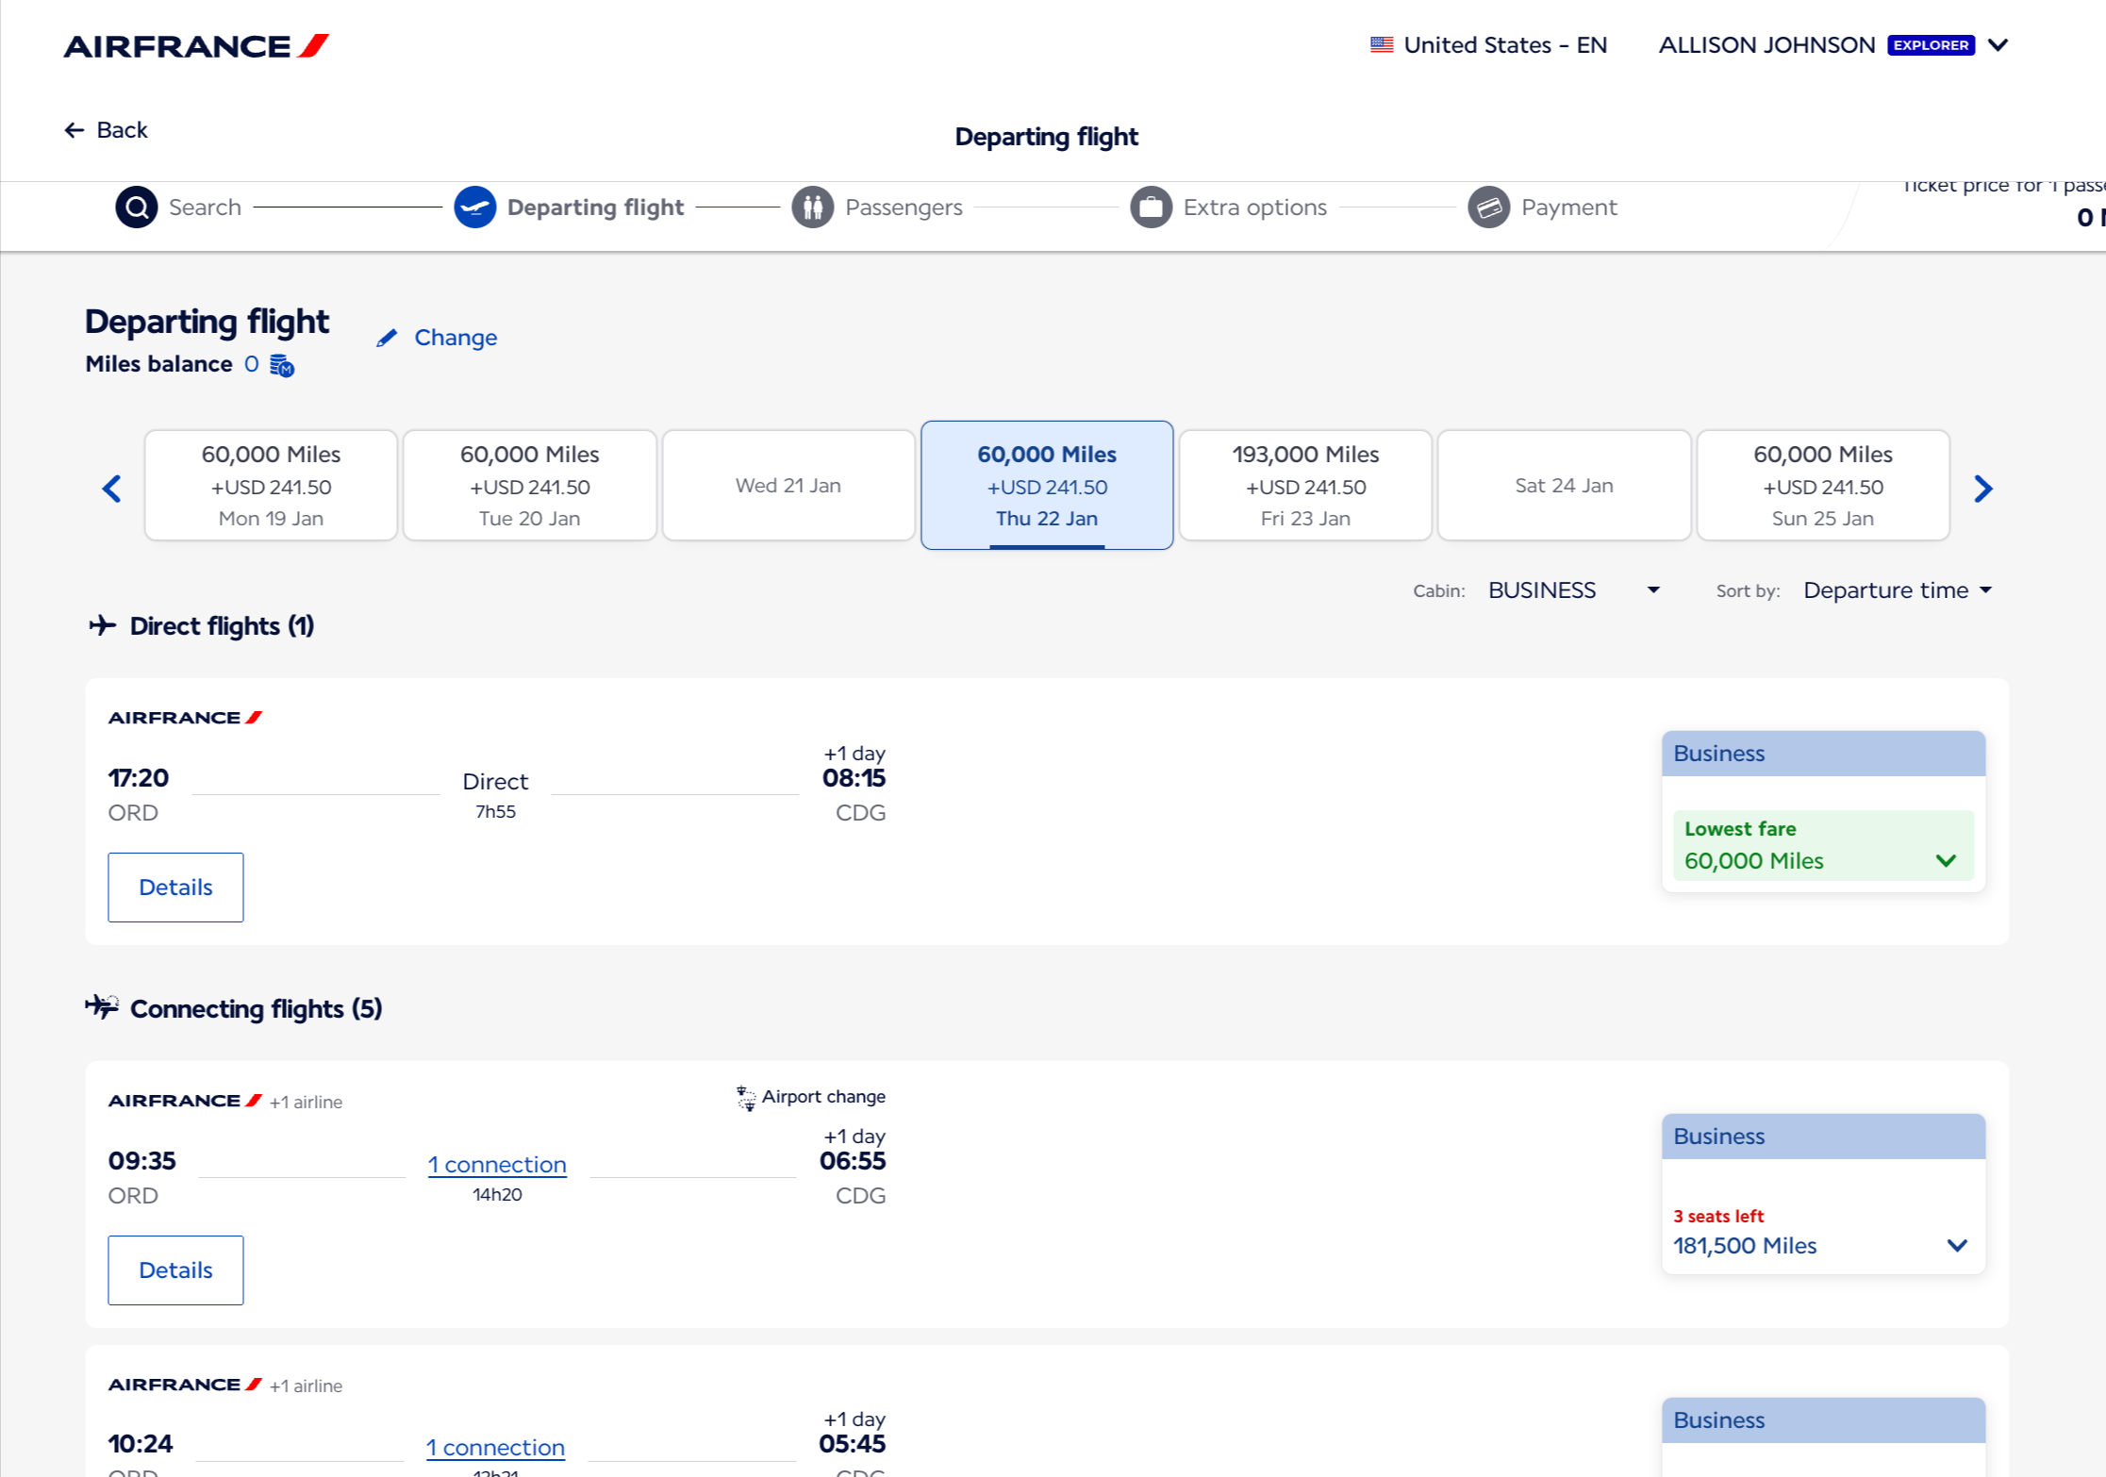Select the Tue 20 Jan date tab
Image resolution: width=2106 pixels, height=1477 pixels.
(529, 486)
